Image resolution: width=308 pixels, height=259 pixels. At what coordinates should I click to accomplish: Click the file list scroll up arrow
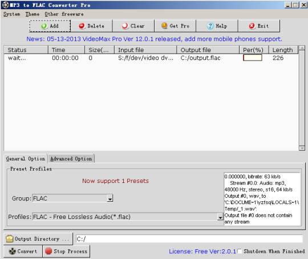tap(302, 48)
